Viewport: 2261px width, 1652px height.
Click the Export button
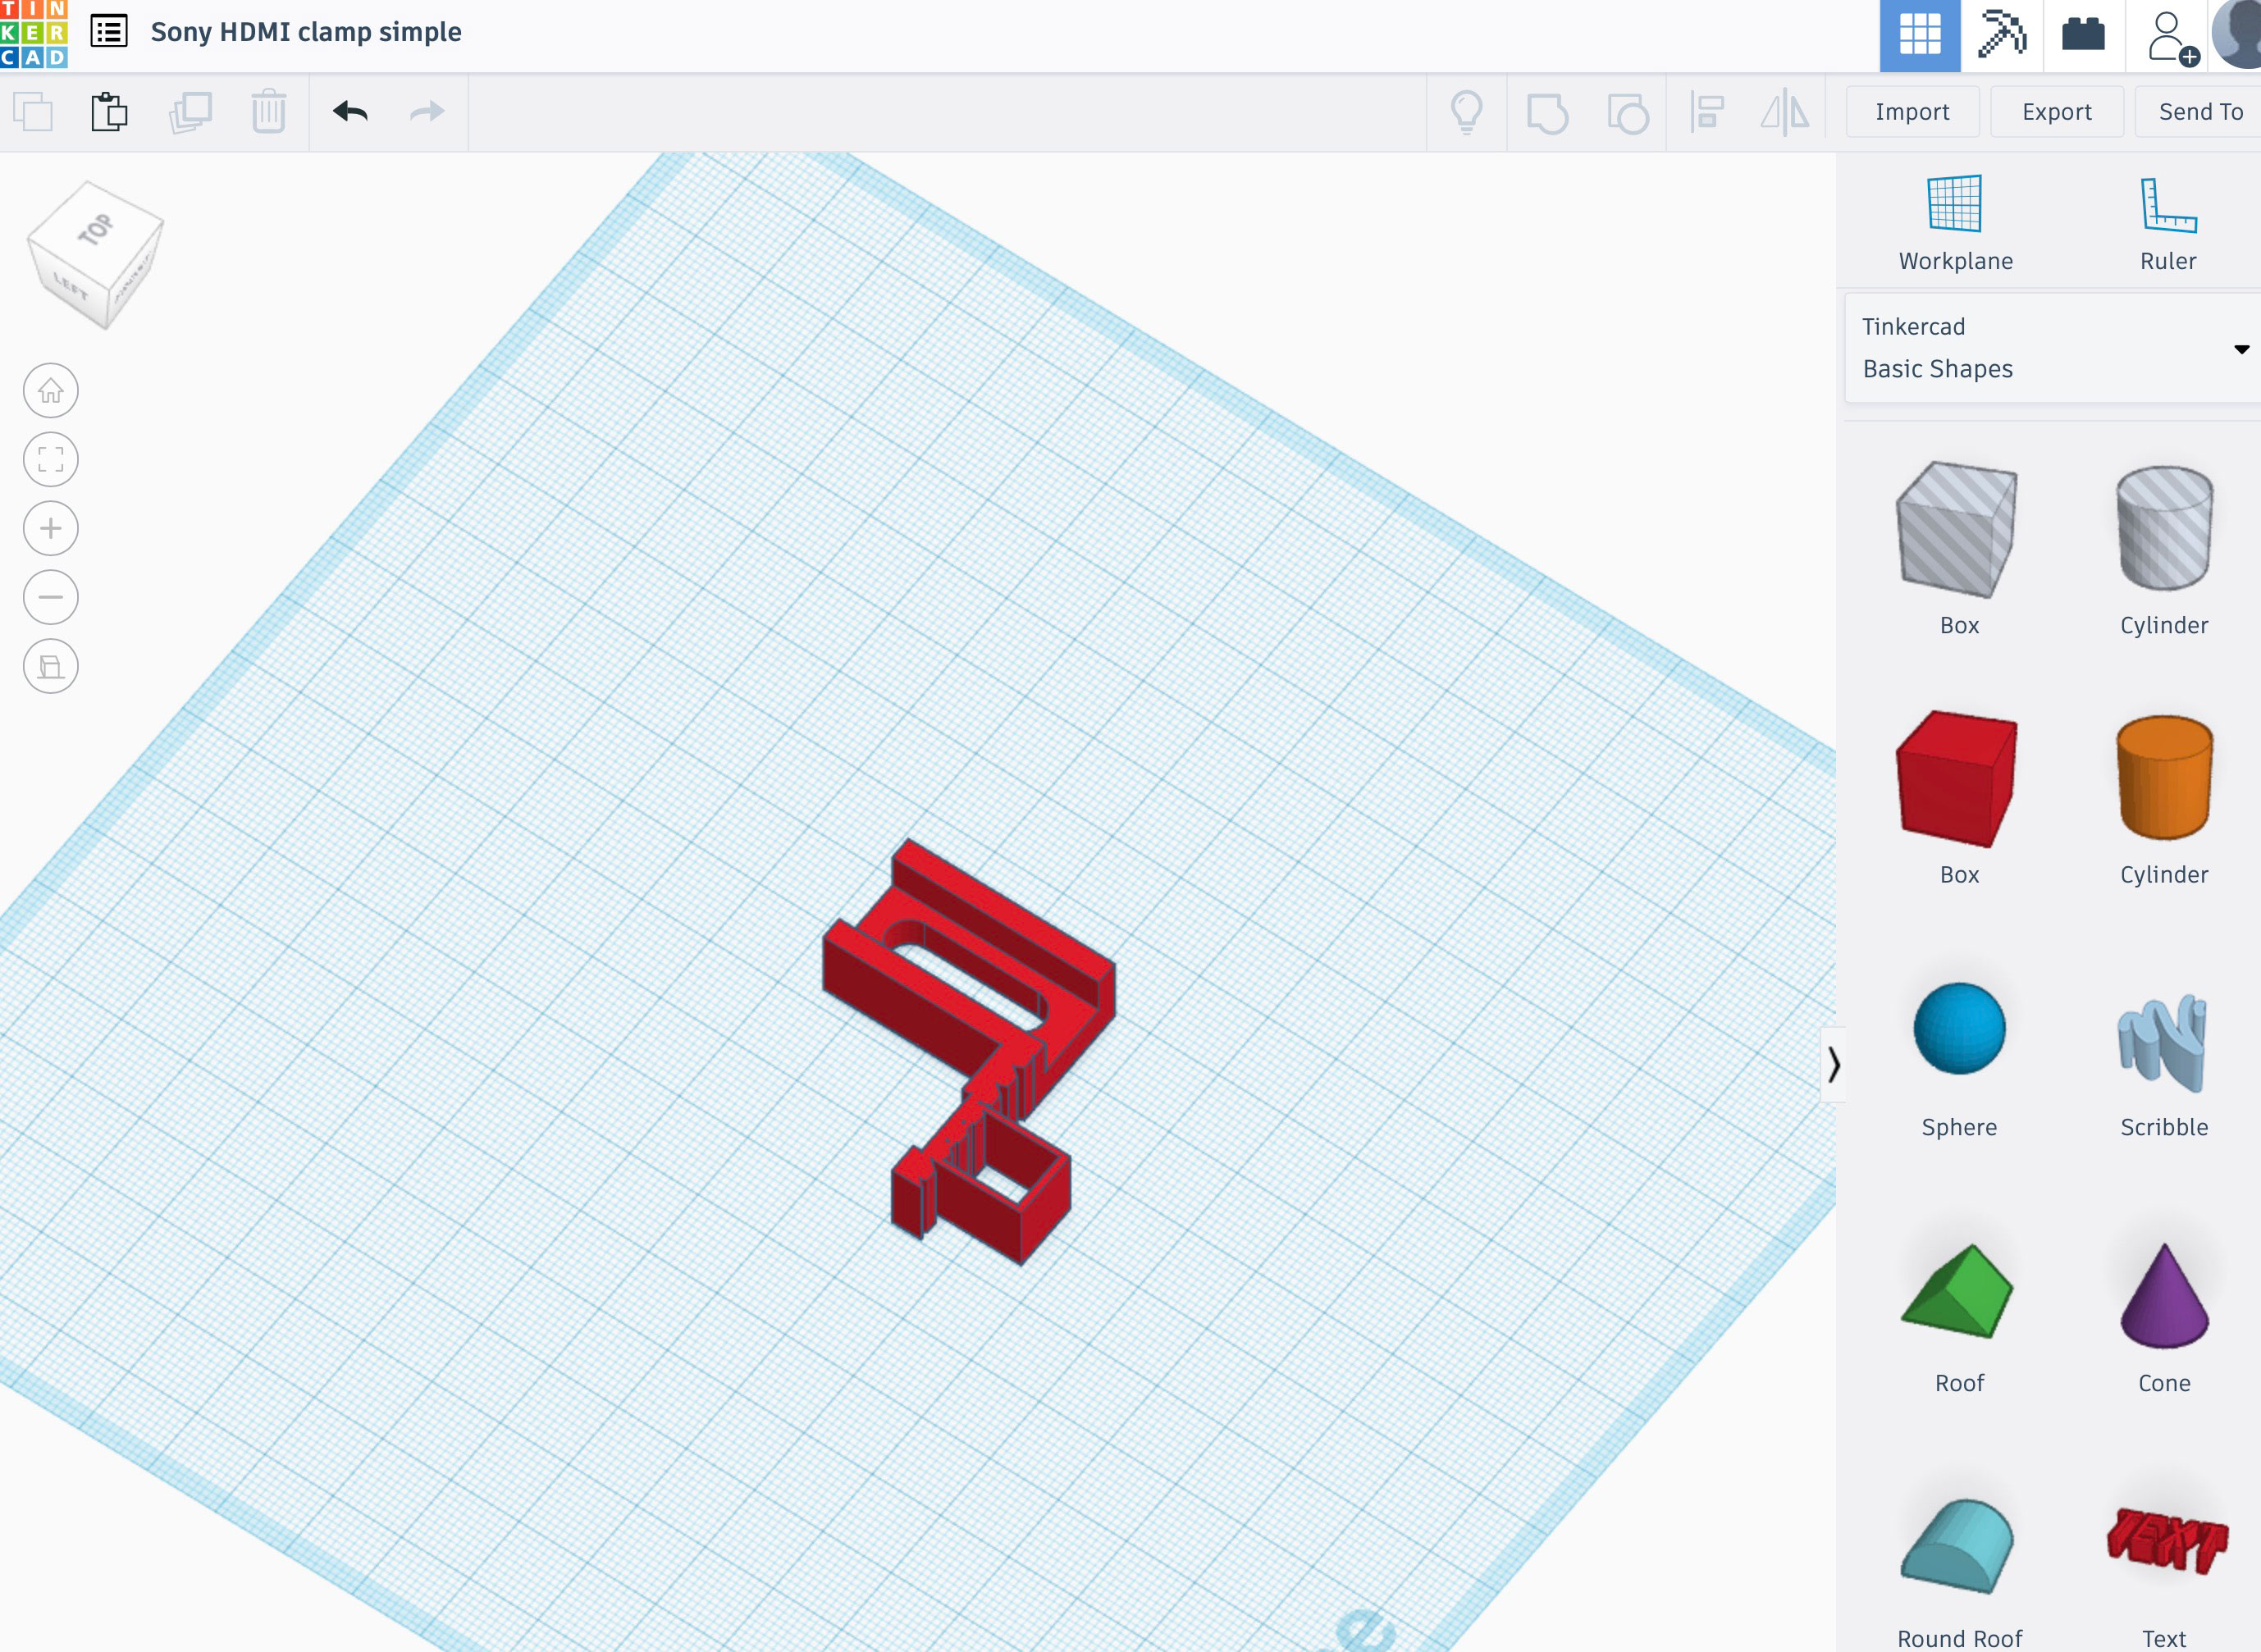pyautogui.click(x=2056, y=112)
